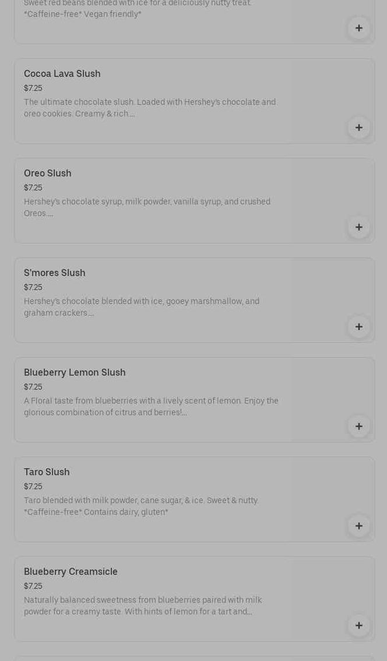The width and height of the screenshot is (387, 661).
Task: Add Blueberry Lemon Slush via plus icon
Action: (x=358, y=426)
